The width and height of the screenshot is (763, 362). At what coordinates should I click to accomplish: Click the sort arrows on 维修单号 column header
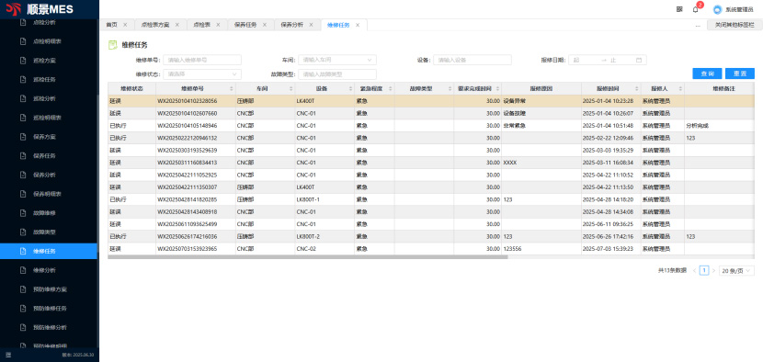click(232, 89)
